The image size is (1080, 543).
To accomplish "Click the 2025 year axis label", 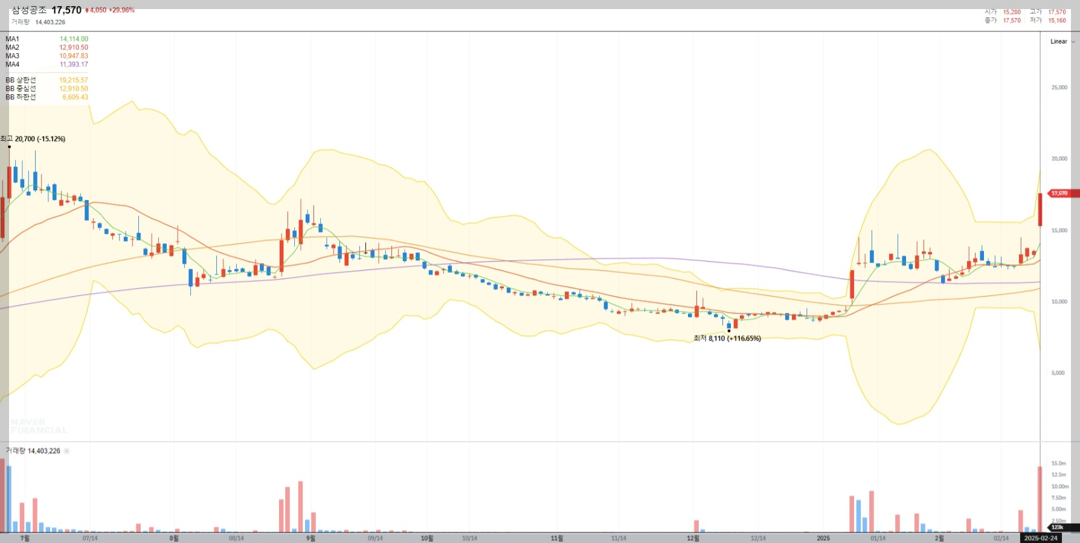I will click(x=823, y=538).
